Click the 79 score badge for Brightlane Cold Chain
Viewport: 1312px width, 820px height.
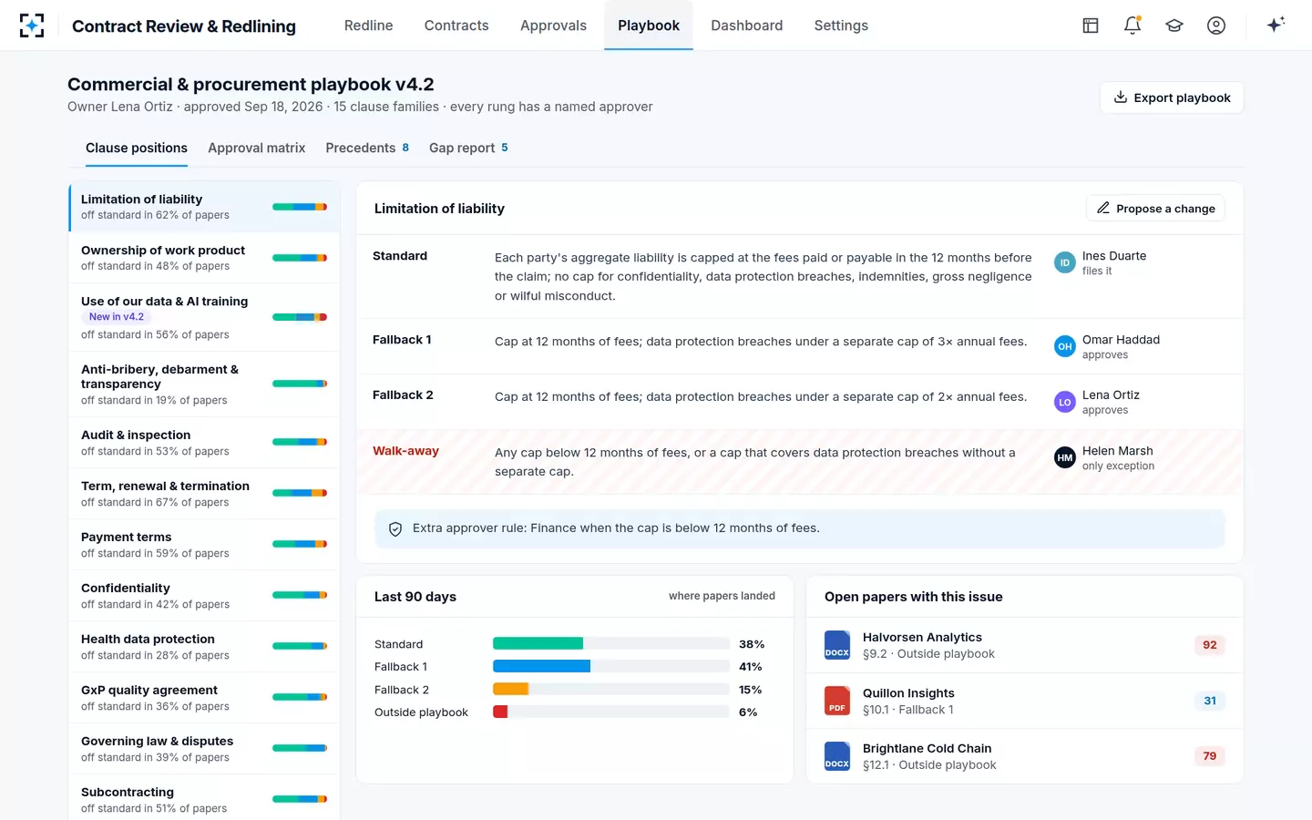(1209, 756)
